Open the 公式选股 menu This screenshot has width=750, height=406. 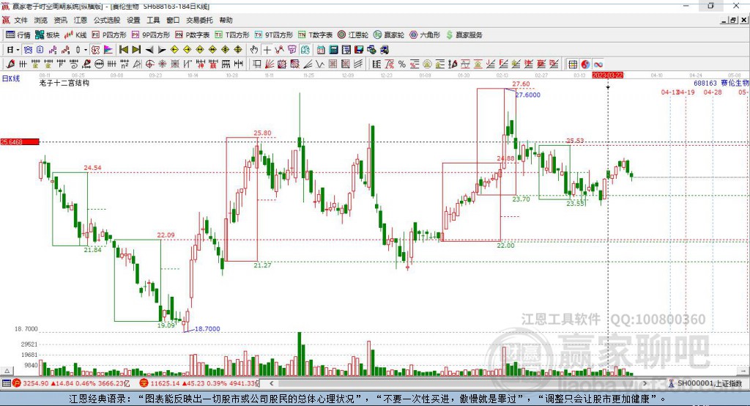point(107,20)
